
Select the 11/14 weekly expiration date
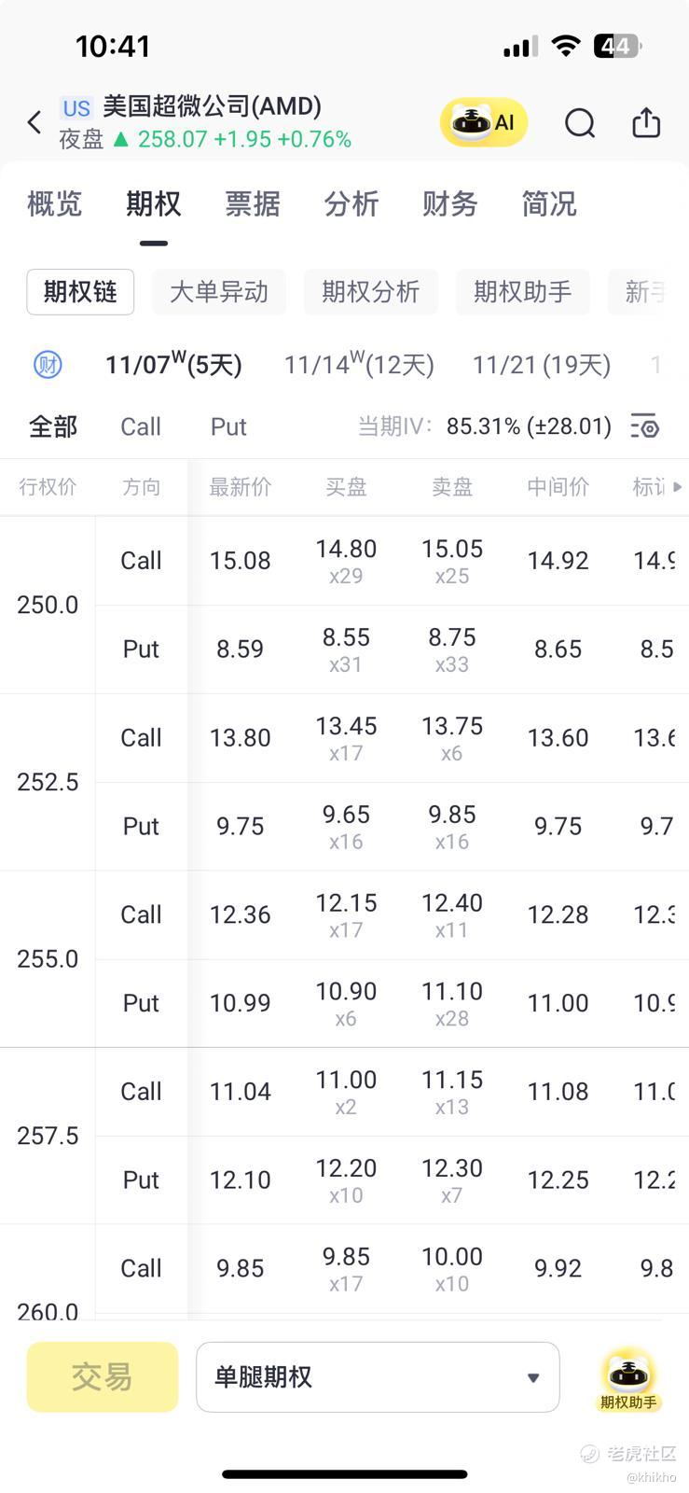359,364
